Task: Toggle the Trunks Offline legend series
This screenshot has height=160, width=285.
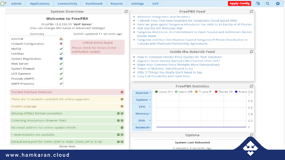Action: pos(224,92)
